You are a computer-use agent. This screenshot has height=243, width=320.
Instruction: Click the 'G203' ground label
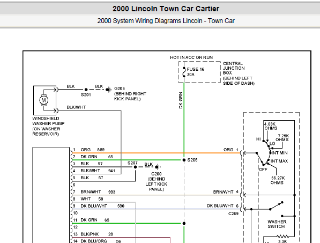click(x=120, y=89)
